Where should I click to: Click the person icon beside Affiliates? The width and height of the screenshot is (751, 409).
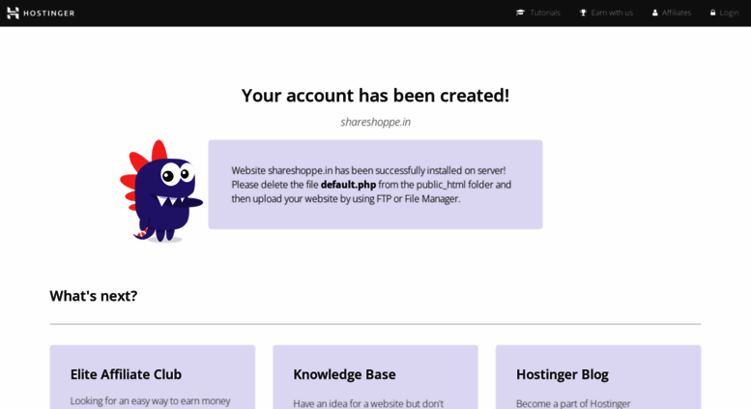pyautogui.click(x=654, y=13)
